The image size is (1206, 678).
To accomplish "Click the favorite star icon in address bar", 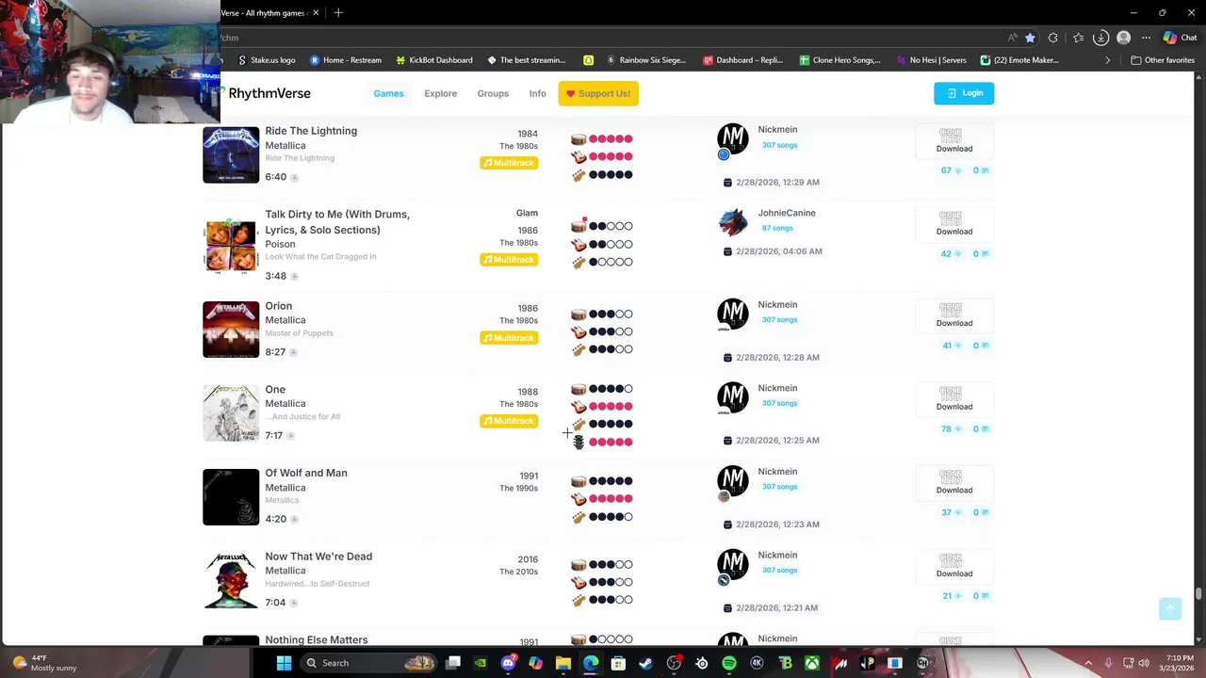I will click(1030, 38).
